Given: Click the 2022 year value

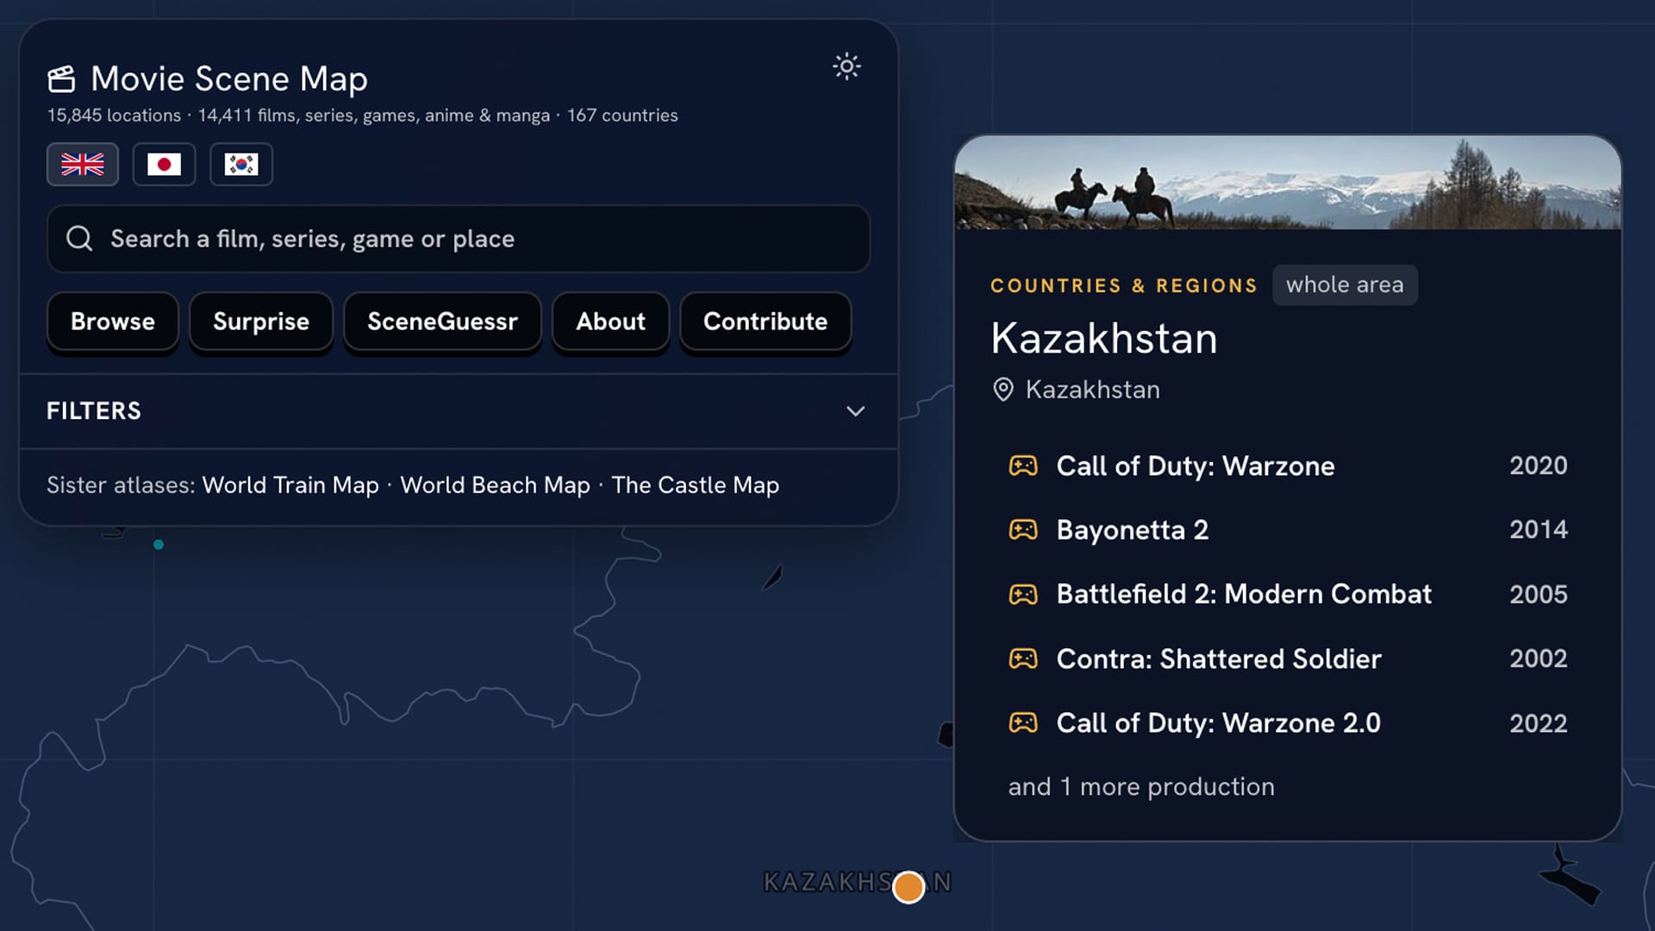Looking at the screenshot, I should (1538, 722).
